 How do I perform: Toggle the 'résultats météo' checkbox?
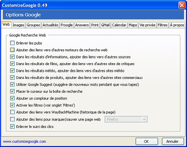pyautogui.click(x=12, y=71)
